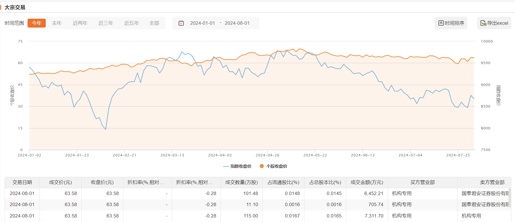Sort by the 交易日期 column header
The width and height of the screenshot is (515, 222).
point(22,182)
